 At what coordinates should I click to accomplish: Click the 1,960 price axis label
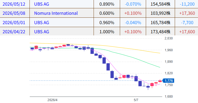(x=169, y=50)
